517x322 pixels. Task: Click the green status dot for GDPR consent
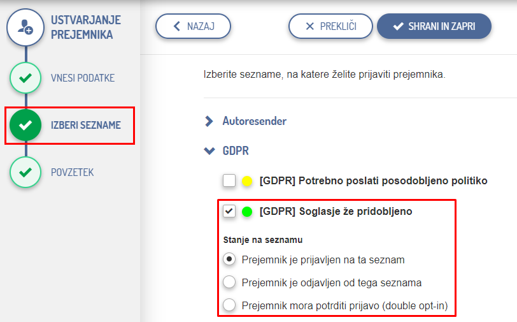[248, 212]
